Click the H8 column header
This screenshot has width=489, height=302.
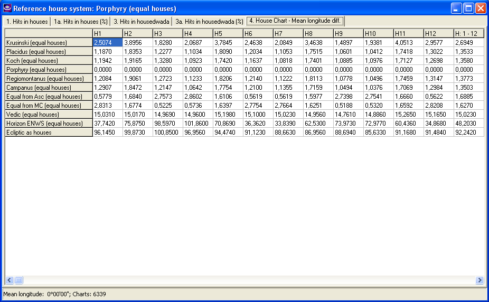(x=318, y=33)
